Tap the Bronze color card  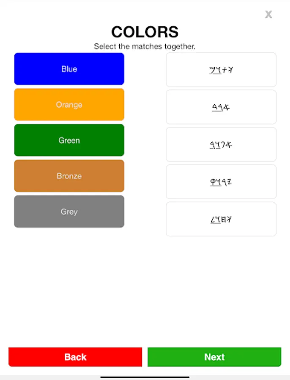(x=69, y=176)
